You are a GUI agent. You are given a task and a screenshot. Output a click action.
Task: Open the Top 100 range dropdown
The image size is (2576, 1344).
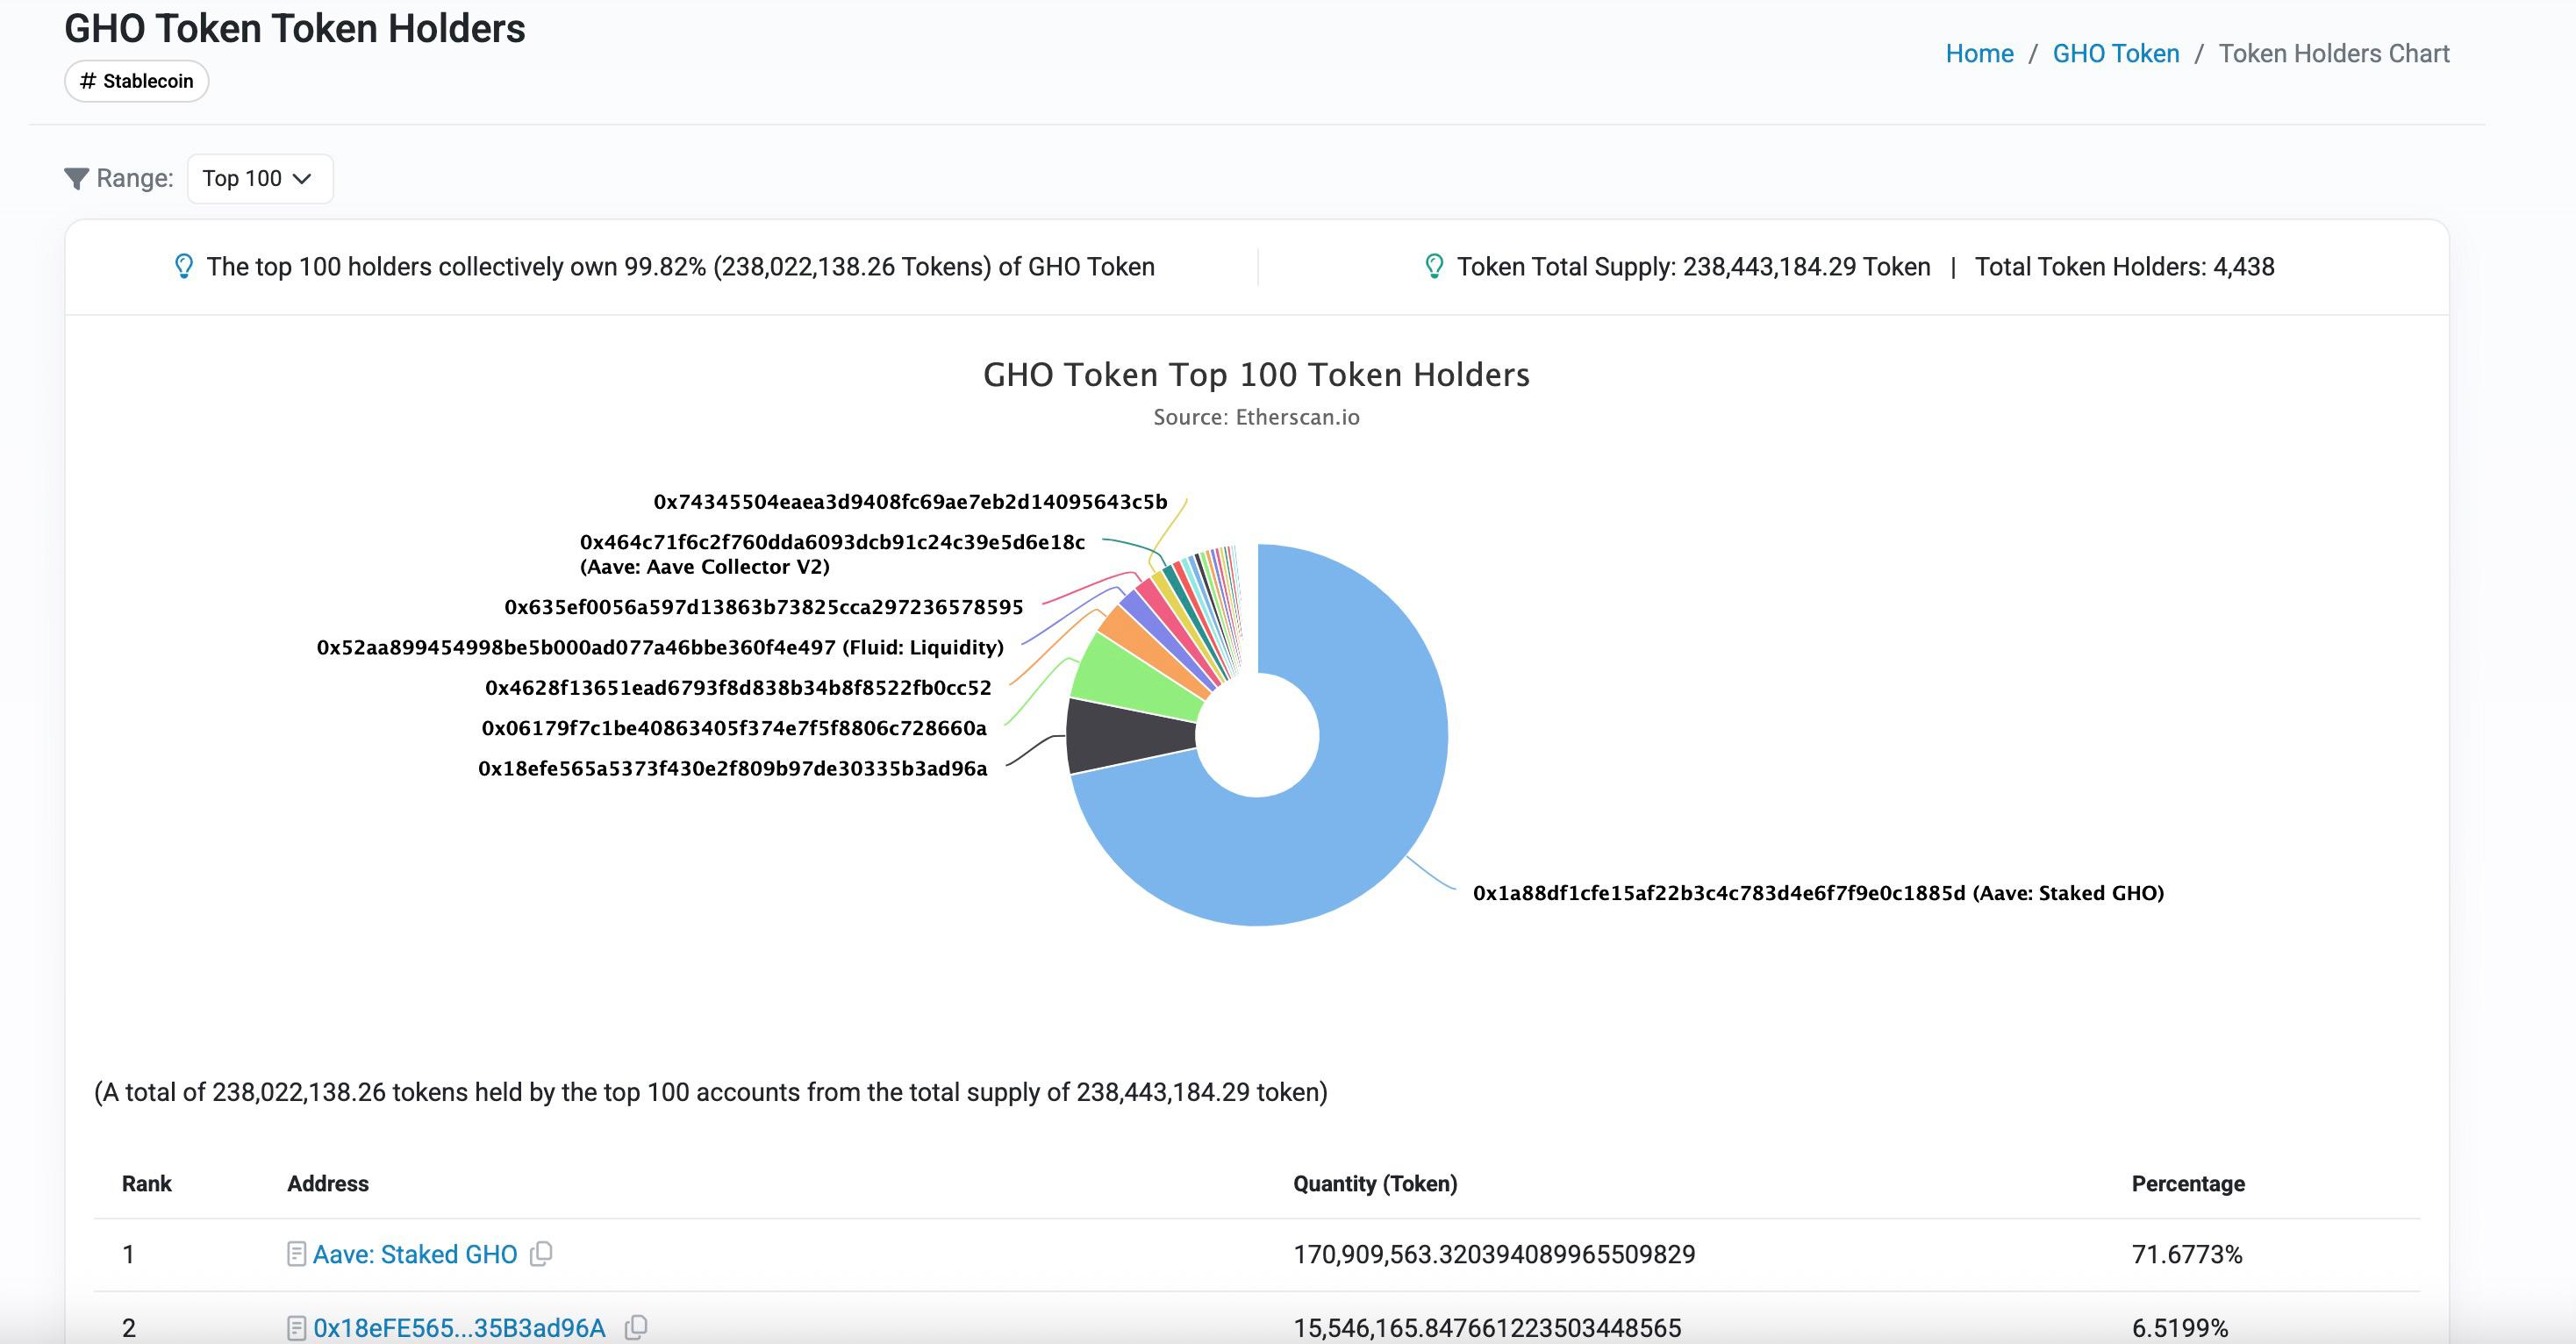259,179
